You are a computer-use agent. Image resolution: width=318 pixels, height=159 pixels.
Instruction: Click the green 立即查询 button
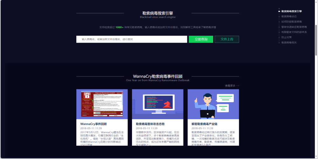(x=201, y=39)
